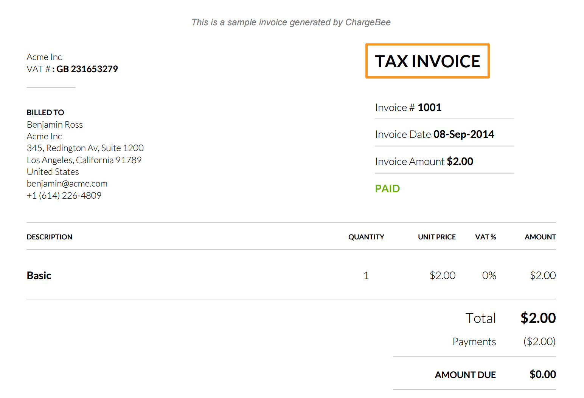Click the 0% VAT value for Basic
The image size is (584, 398).
coord(489,276)
